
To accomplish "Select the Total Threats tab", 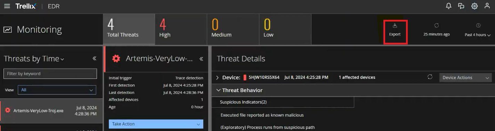I will pyautogui.click(x=129, y=29).
